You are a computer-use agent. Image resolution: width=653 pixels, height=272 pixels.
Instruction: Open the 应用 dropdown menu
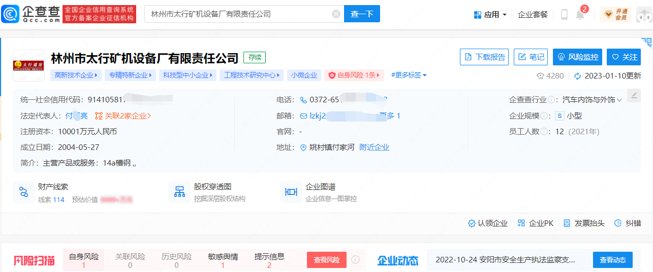point(490,15)
